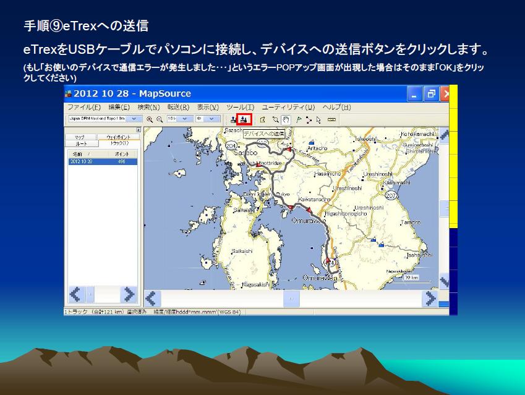This screenshot has height=395, width=525.
Task: Click the zoom in magnifier icon
Action: 150,119
